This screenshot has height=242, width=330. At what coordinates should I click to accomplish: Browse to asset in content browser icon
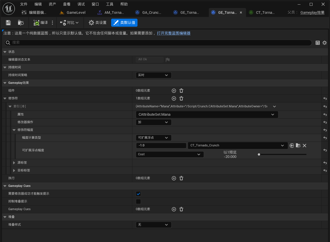point(21,23)
